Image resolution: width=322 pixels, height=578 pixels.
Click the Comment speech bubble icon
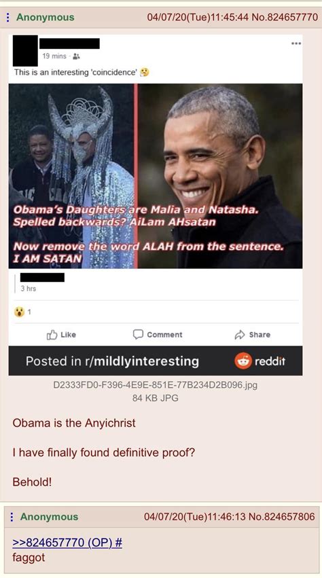coord(138,334)
